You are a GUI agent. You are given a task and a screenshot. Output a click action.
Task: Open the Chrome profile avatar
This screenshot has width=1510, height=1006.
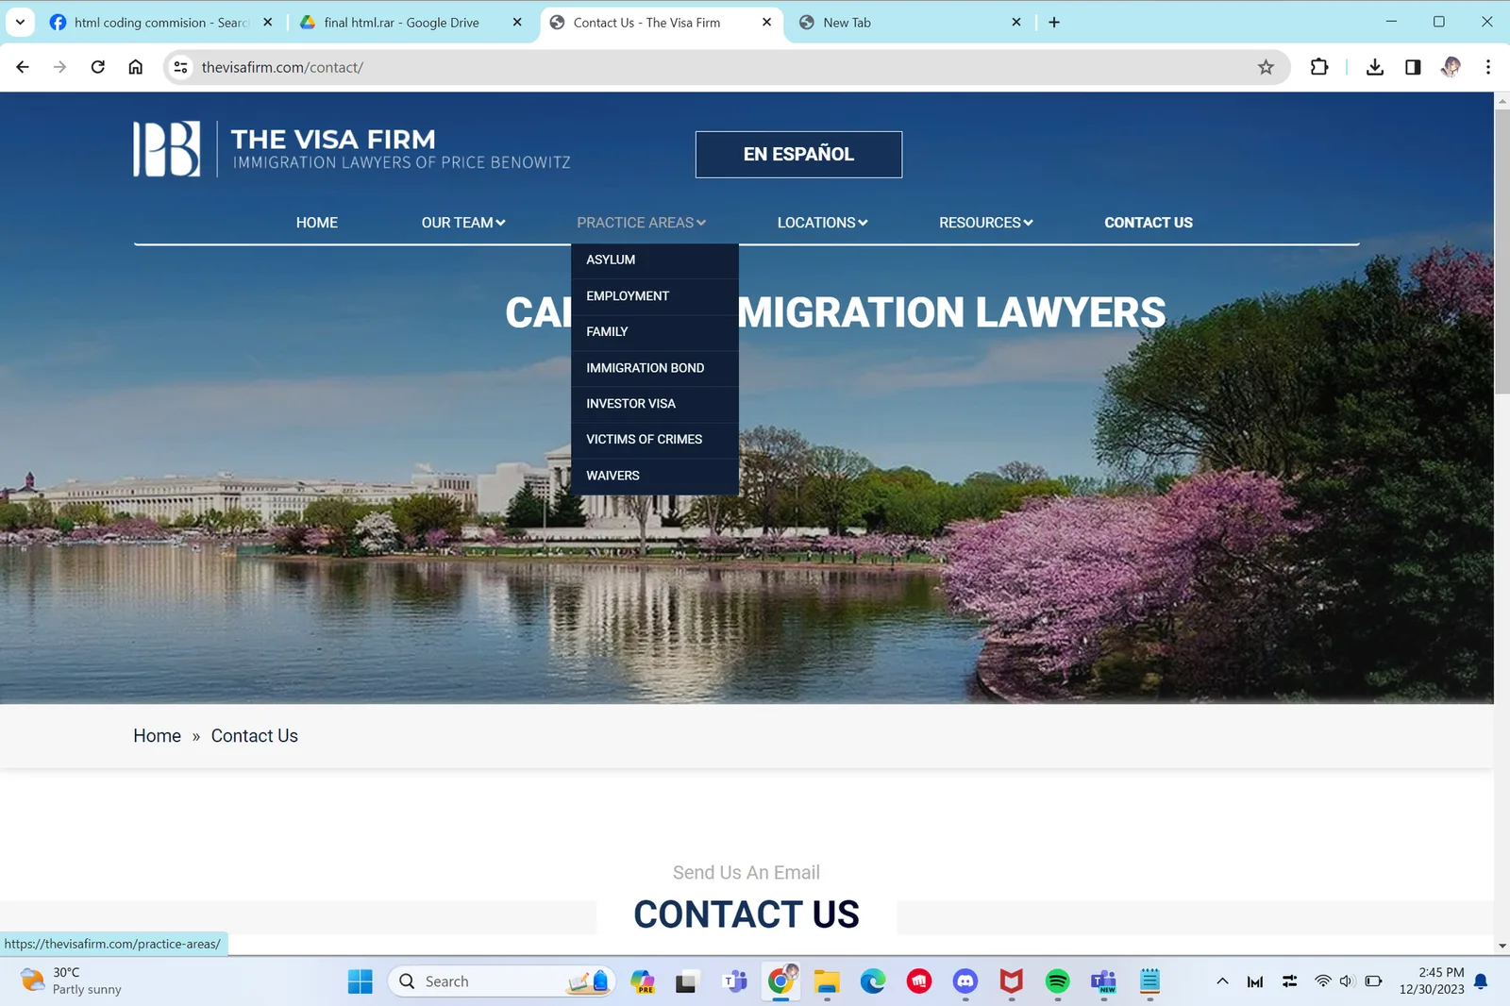coord(1451,67)
